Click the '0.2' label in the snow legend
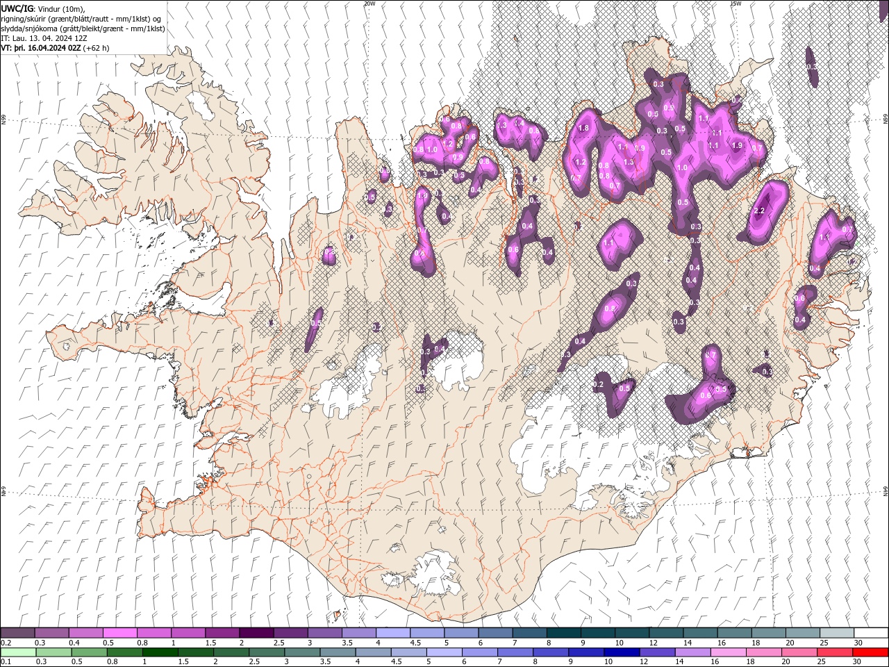The height and width of the screenshot is (667, 889). click(6, 643)
